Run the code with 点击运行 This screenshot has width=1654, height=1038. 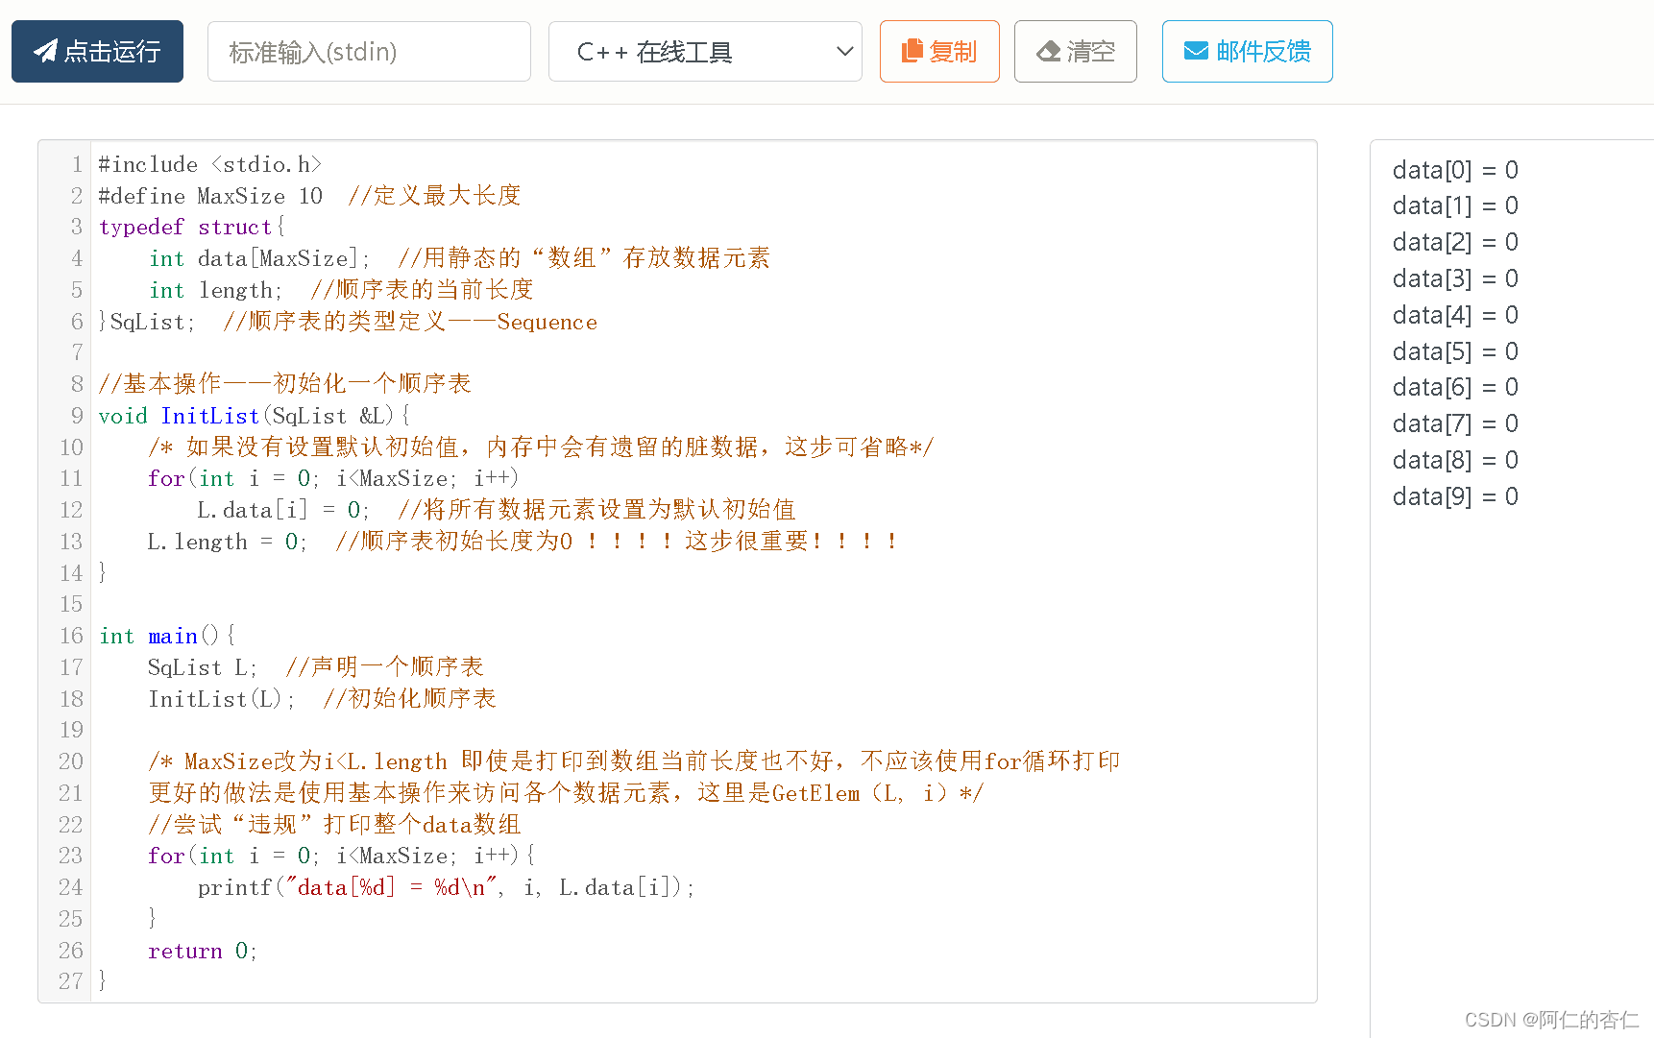click(97, 51)
